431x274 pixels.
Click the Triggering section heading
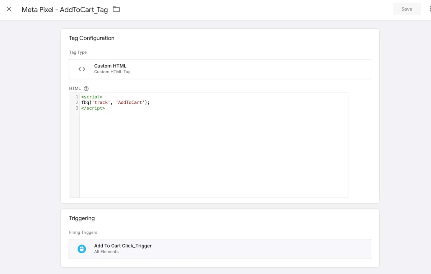point(82,218)
